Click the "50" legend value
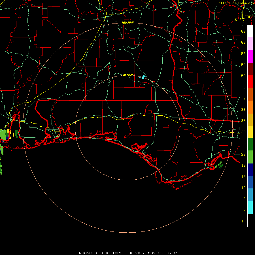 pyautogui.click(x=243, y=76)
